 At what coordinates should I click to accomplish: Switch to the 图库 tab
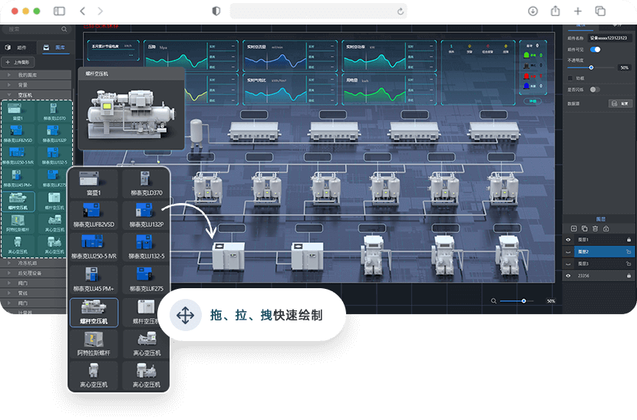55,47
